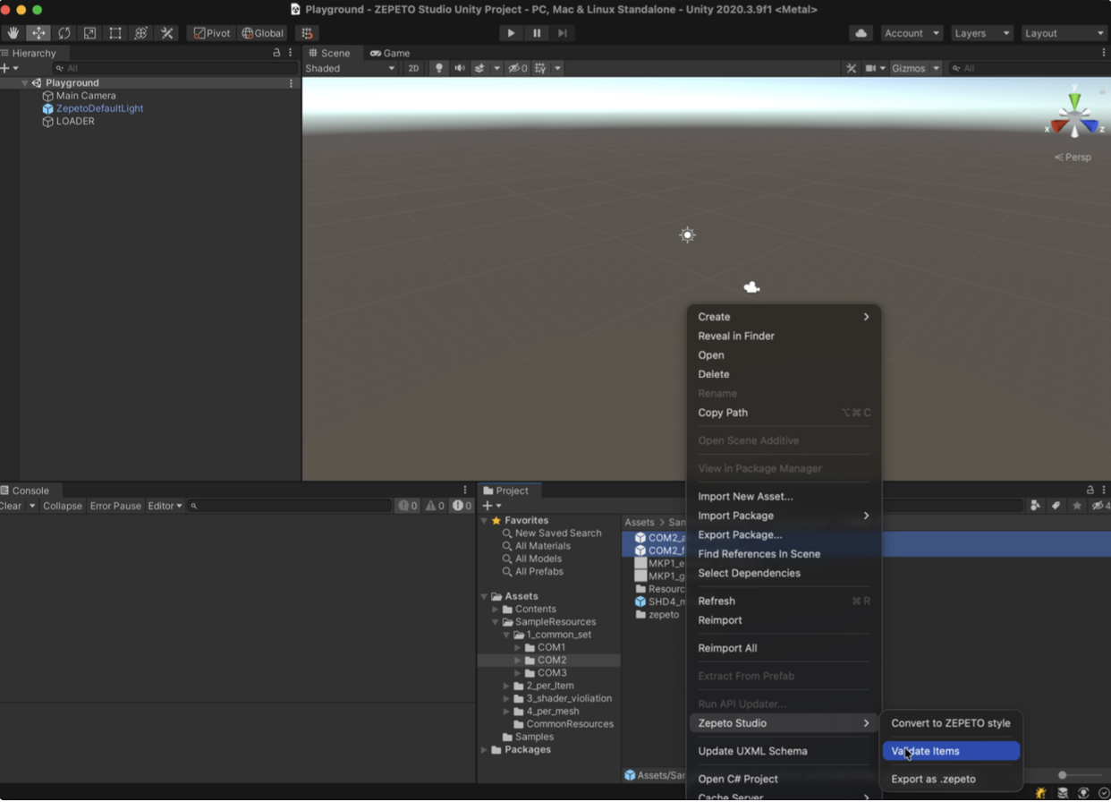
Task: Select the Rect tool
Action: tap(115, 33)
